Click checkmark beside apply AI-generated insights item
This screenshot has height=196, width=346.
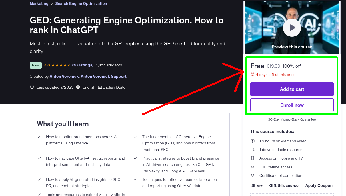tap(39, 179)
